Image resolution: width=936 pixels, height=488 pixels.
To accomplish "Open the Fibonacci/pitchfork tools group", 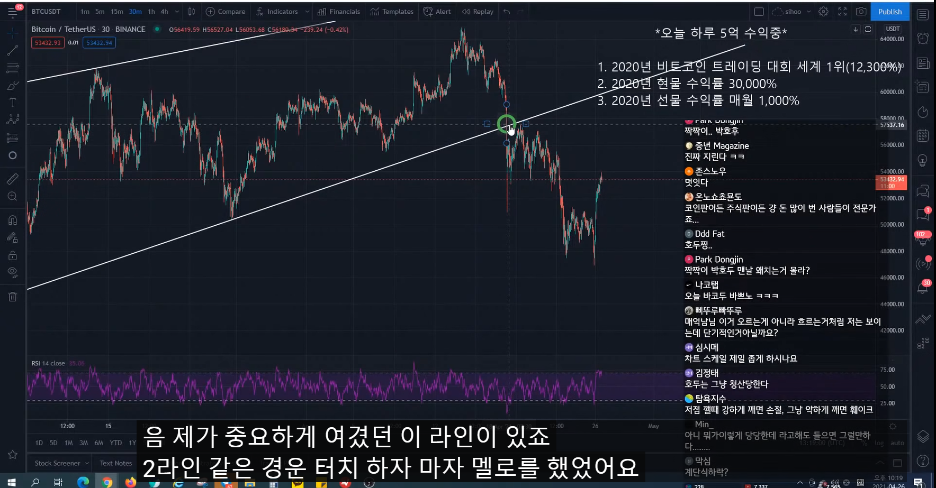I will 13,68.
